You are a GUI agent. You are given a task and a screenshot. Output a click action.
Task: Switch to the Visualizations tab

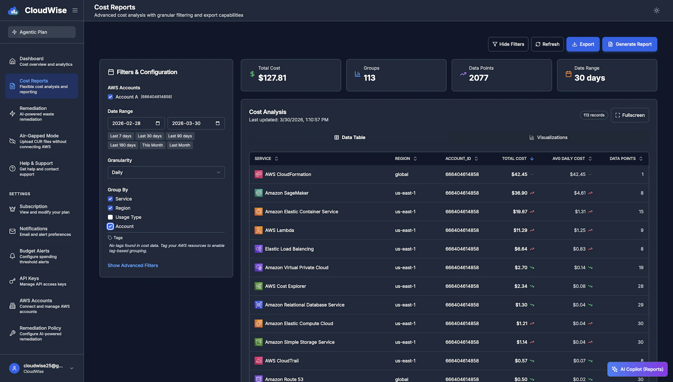(548, 137)
